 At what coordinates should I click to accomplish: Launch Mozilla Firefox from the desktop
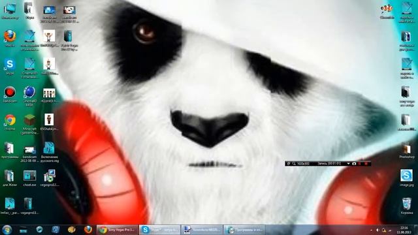(10, 38)
